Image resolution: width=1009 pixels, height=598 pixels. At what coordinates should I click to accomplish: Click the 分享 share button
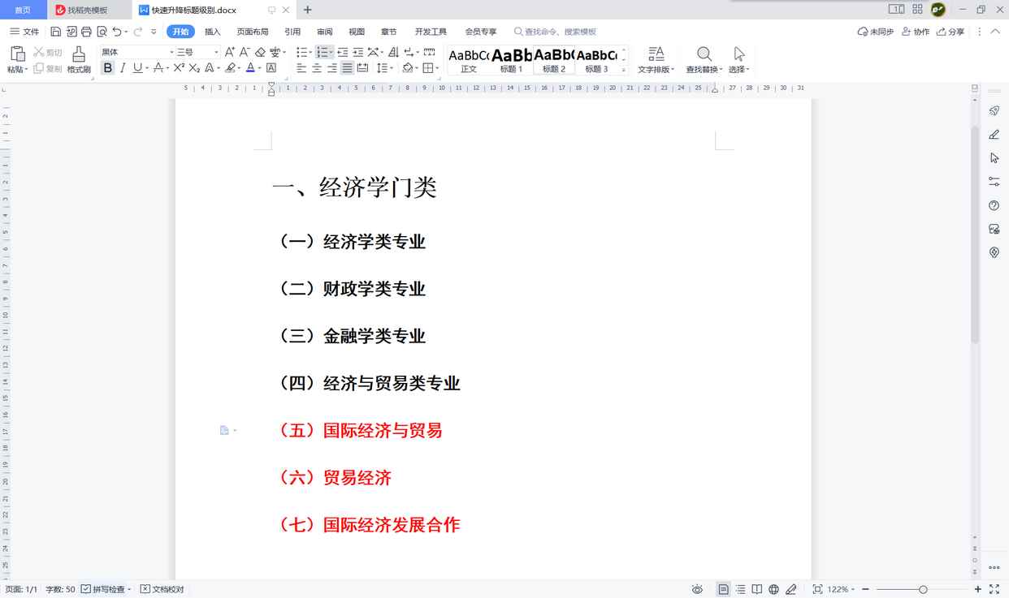coord(950,31)
